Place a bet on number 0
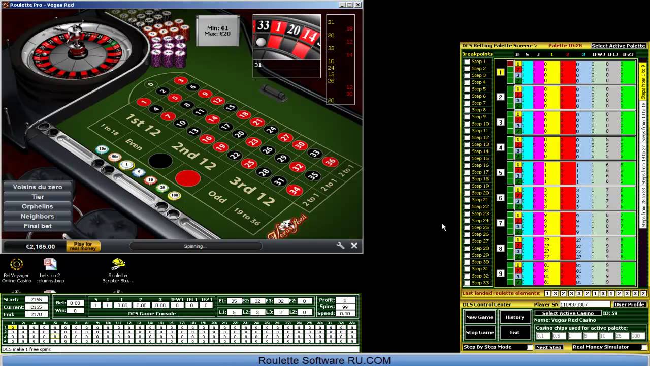650x366 pixels. [x=150, y=84]
